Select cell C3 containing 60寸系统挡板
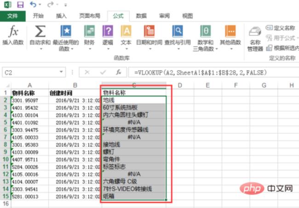Image resolution: width=299 pixels, height=208 pixels. click(134, 107)
